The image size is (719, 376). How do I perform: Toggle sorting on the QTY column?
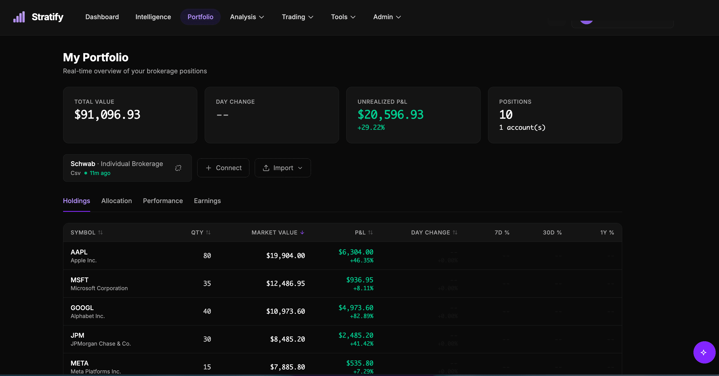click(208, 232)
